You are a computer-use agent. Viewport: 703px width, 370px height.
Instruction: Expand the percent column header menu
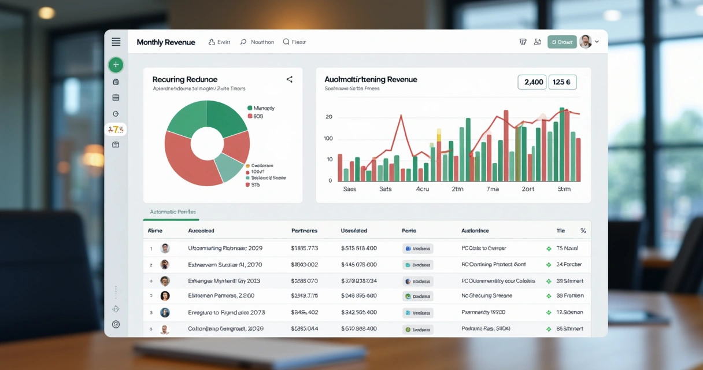(x=583, y=230)
